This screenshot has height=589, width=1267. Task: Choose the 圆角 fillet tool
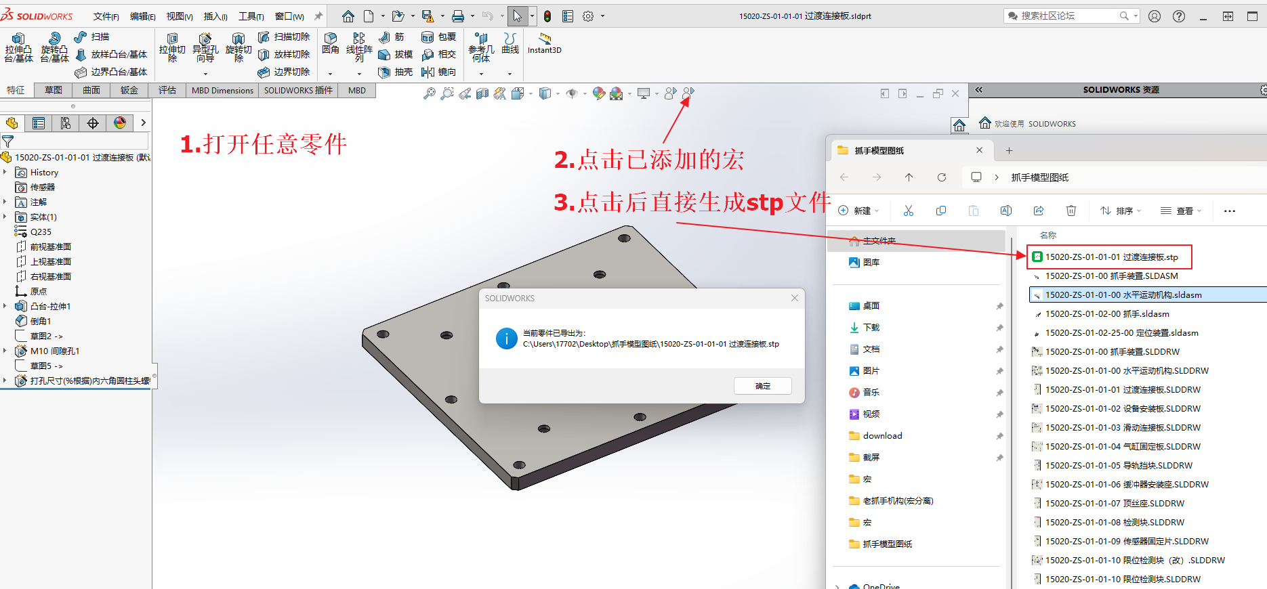click(x=331, y=42)
